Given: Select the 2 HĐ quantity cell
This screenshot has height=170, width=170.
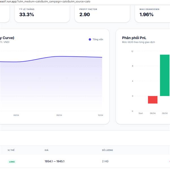Looking at the screenshot, I should [105, 161].
